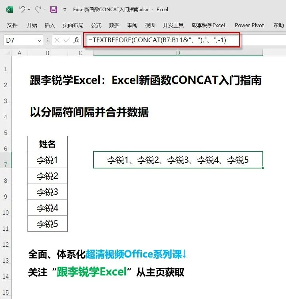
Task: Open the 帮助 tab
Action: click(278, 25)
